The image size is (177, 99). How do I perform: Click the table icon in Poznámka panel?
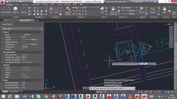point(61,14)
